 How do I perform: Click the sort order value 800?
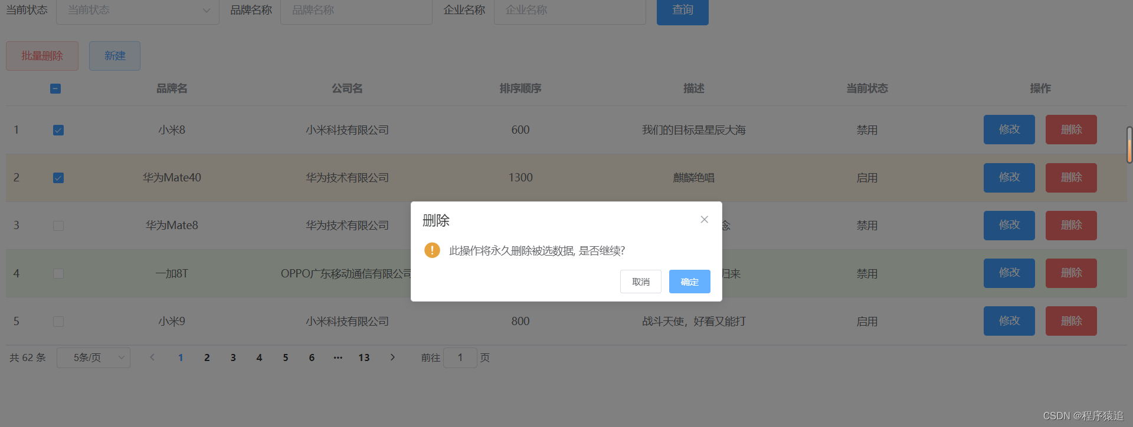click(520, 322)
